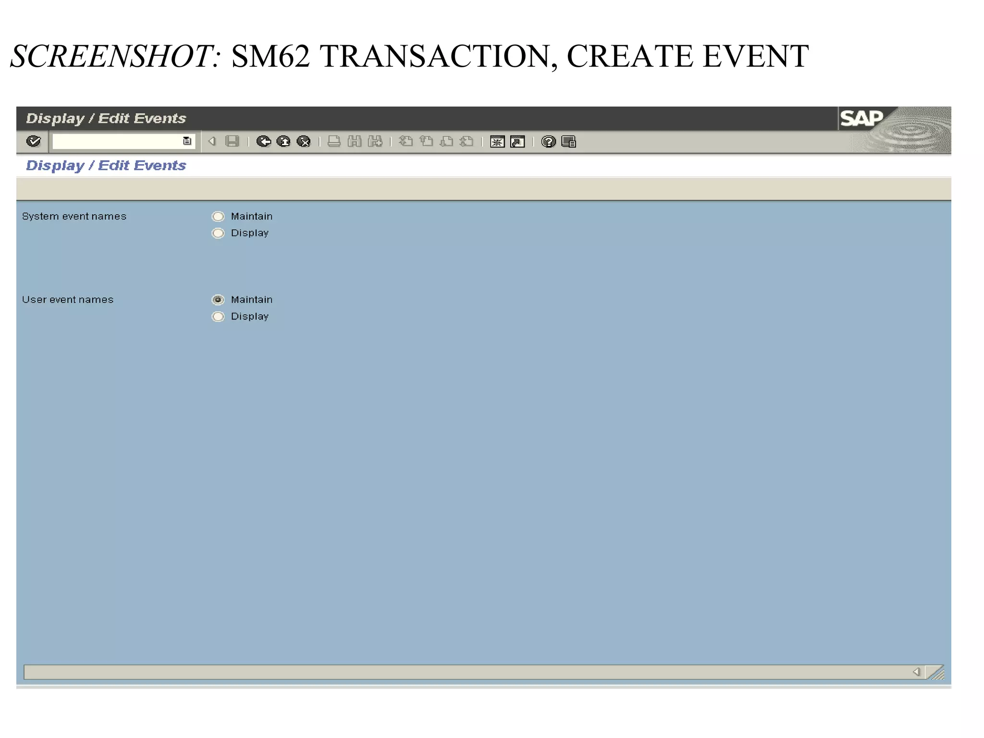Click the Enter checkmark icon
984x738 pixels.
pyautogui.click(x=33, y=141)
